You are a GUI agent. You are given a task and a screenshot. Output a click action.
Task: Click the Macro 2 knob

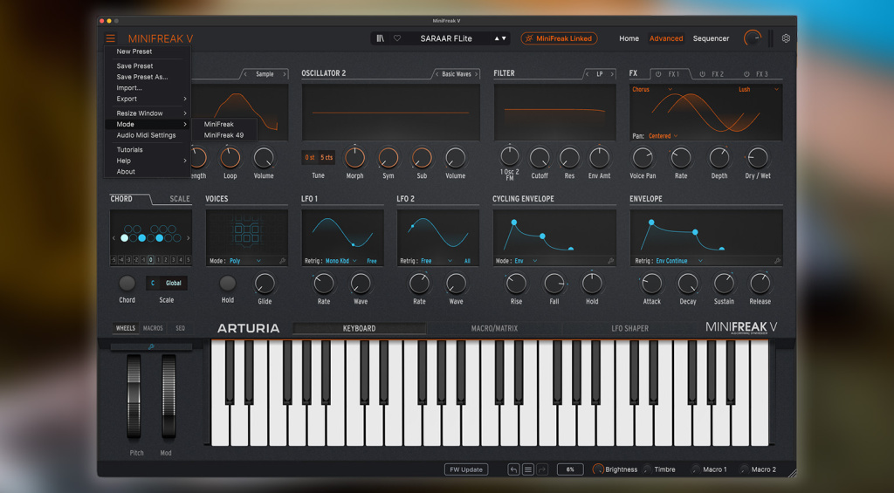(x=744, y=469)
